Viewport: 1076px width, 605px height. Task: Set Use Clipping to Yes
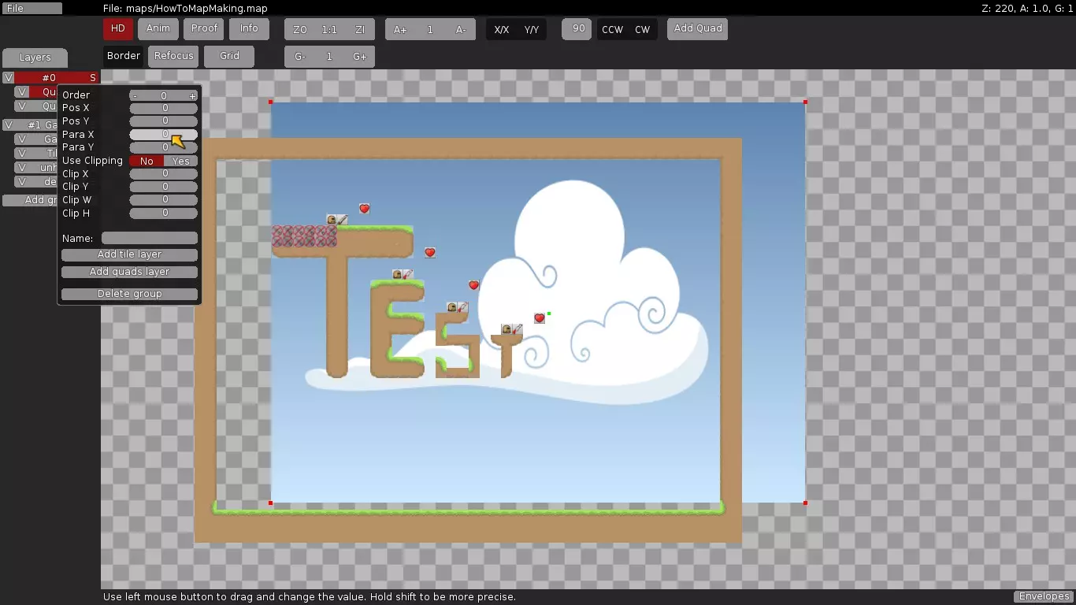pyautogui.click(x=181, y=161)
